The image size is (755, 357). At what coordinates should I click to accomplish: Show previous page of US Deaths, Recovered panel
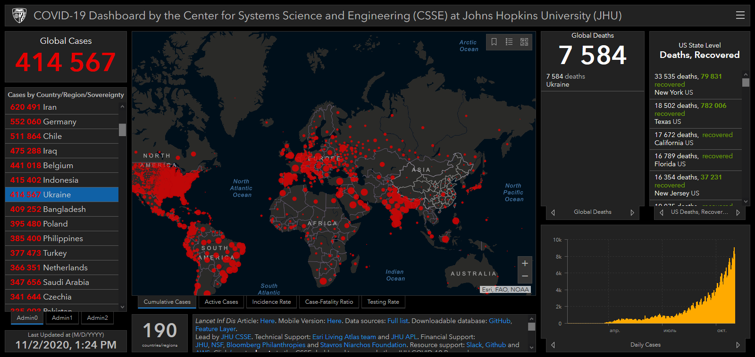[x=662, y=212]
